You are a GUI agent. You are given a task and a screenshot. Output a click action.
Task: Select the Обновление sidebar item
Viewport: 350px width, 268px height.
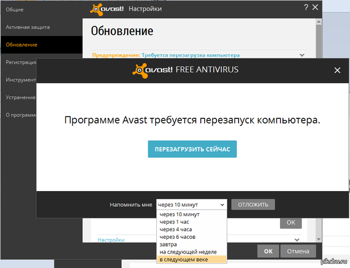click(x=42, y=45)
